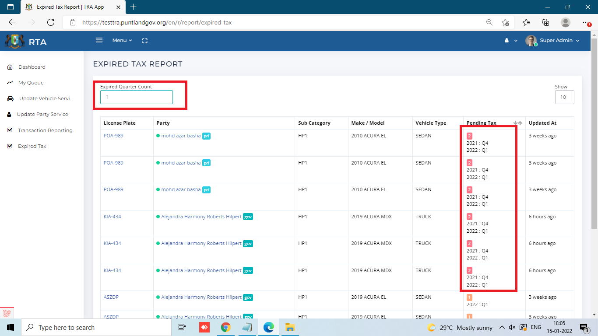Open first mohd azar basha party link

click(181, 136)
